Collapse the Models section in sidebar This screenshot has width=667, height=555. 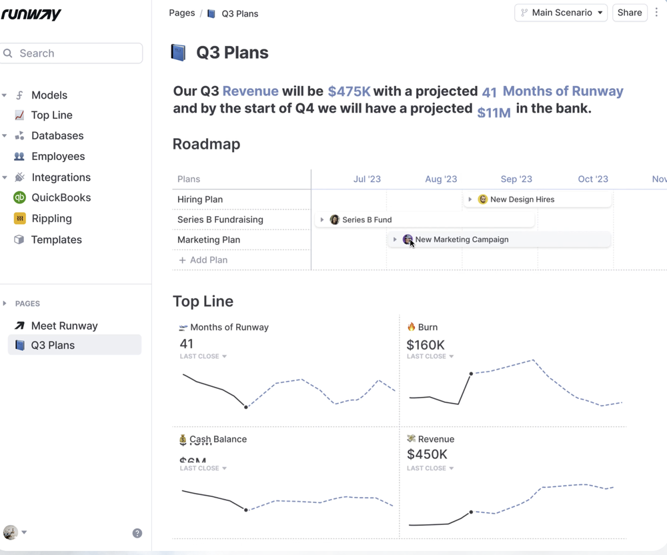pos(5,95)
